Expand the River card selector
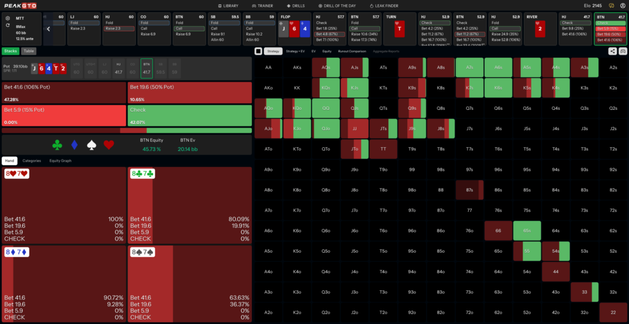The height and width of the screenshot is (324, 629). 539,29
